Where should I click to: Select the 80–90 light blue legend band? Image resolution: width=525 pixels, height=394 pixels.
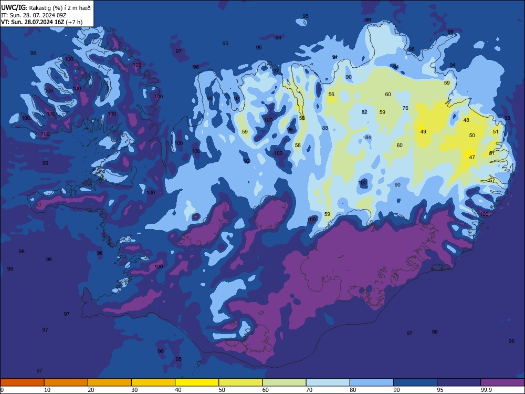click(x=372, y=382)
